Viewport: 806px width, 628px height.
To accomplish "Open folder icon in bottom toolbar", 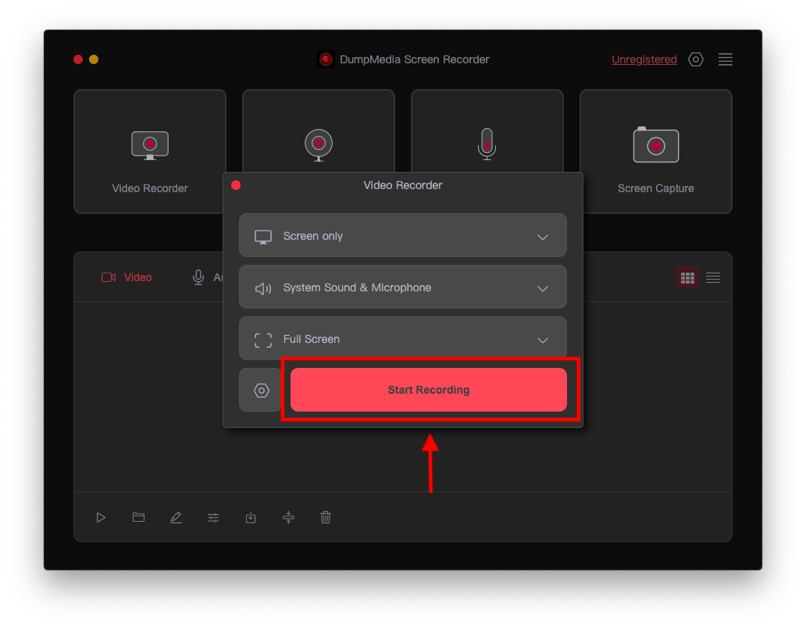I will point(138,517).
